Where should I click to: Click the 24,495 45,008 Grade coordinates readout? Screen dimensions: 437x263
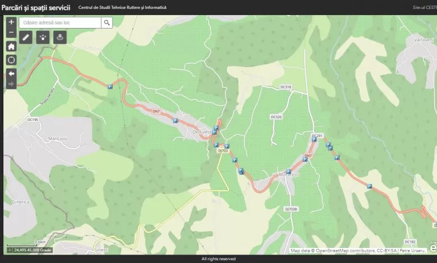[x=32, y=250]
